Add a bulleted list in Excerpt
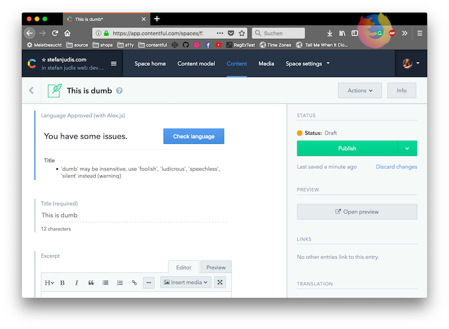 [106, 283]
